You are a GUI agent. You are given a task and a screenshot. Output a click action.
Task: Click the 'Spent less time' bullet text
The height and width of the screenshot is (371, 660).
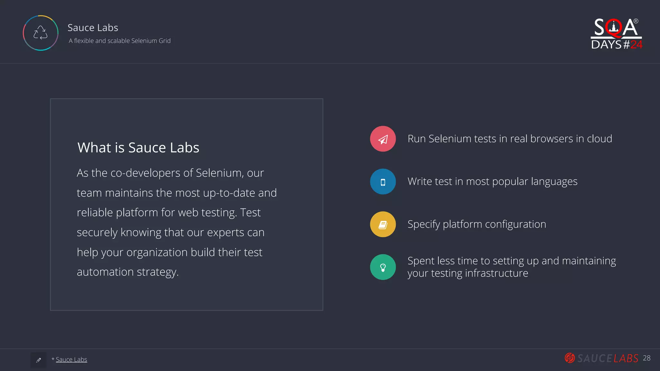(511, 267)
